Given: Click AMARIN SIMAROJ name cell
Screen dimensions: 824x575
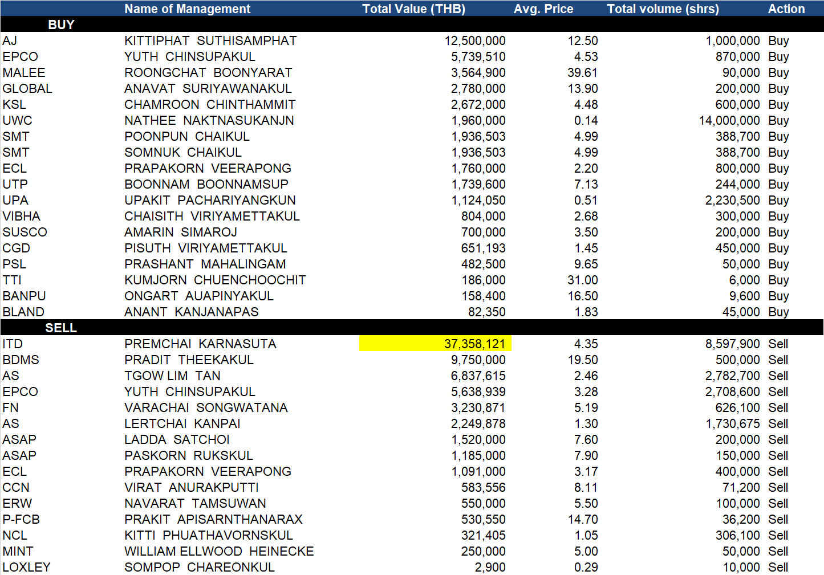Looking at the screenshot, I should tap(181, 232).
